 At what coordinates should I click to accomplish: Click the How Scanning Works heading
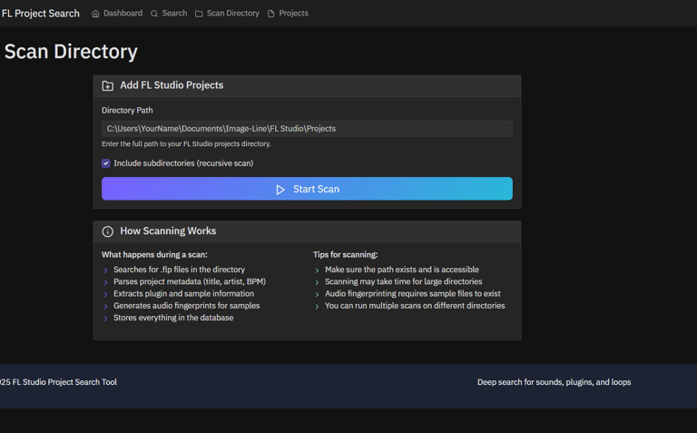[x=168, y=231]
